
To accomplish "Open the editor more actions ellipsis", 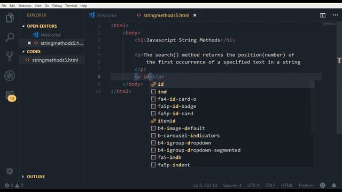I will tap(335, 15).
